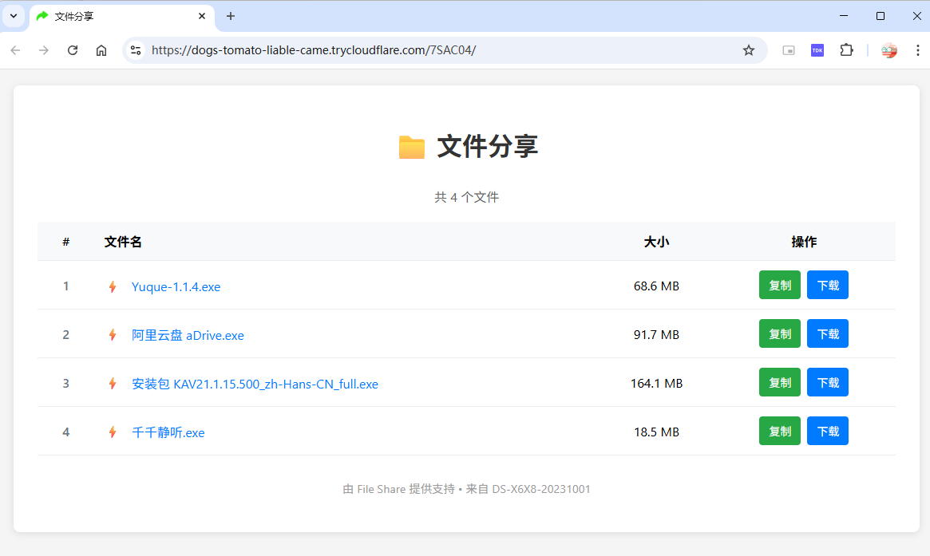
Task: Open the 阿里云盘 aDrive.exe link
Action: 188,336
